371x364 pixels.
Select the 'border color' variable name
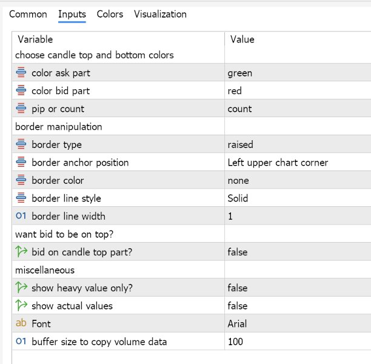click(x=58, y=180)
